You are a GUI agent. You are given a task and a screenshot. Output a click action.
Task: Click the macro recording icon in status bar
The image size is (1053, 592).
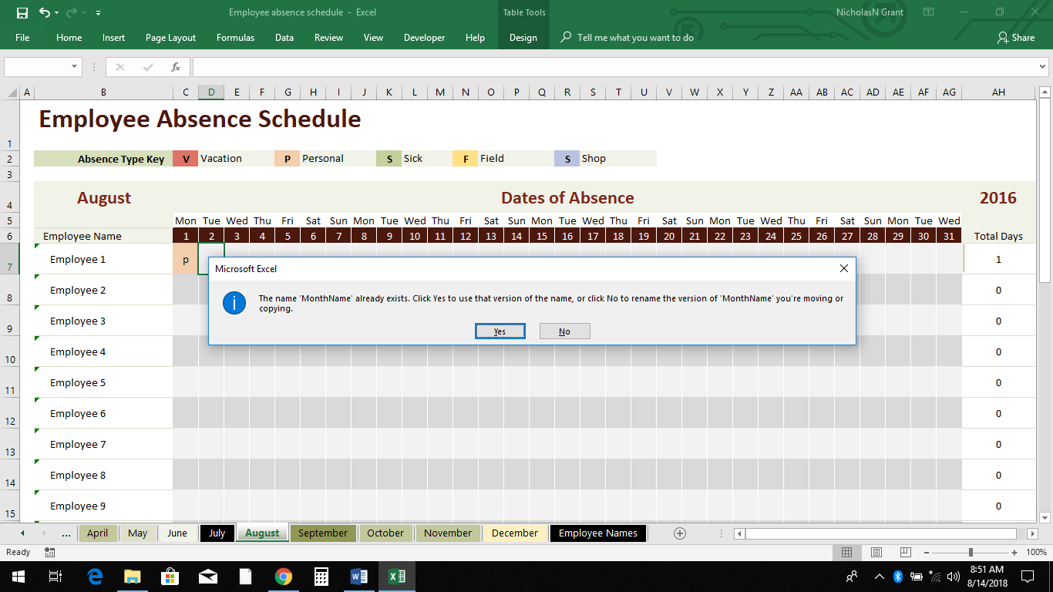50,553
